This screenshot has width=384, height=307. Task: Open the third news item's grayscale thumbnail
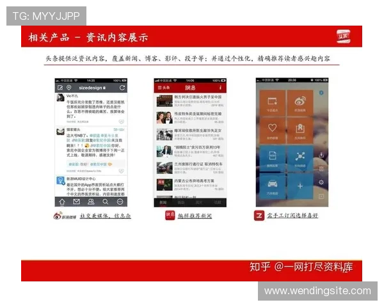coord(164,134)
